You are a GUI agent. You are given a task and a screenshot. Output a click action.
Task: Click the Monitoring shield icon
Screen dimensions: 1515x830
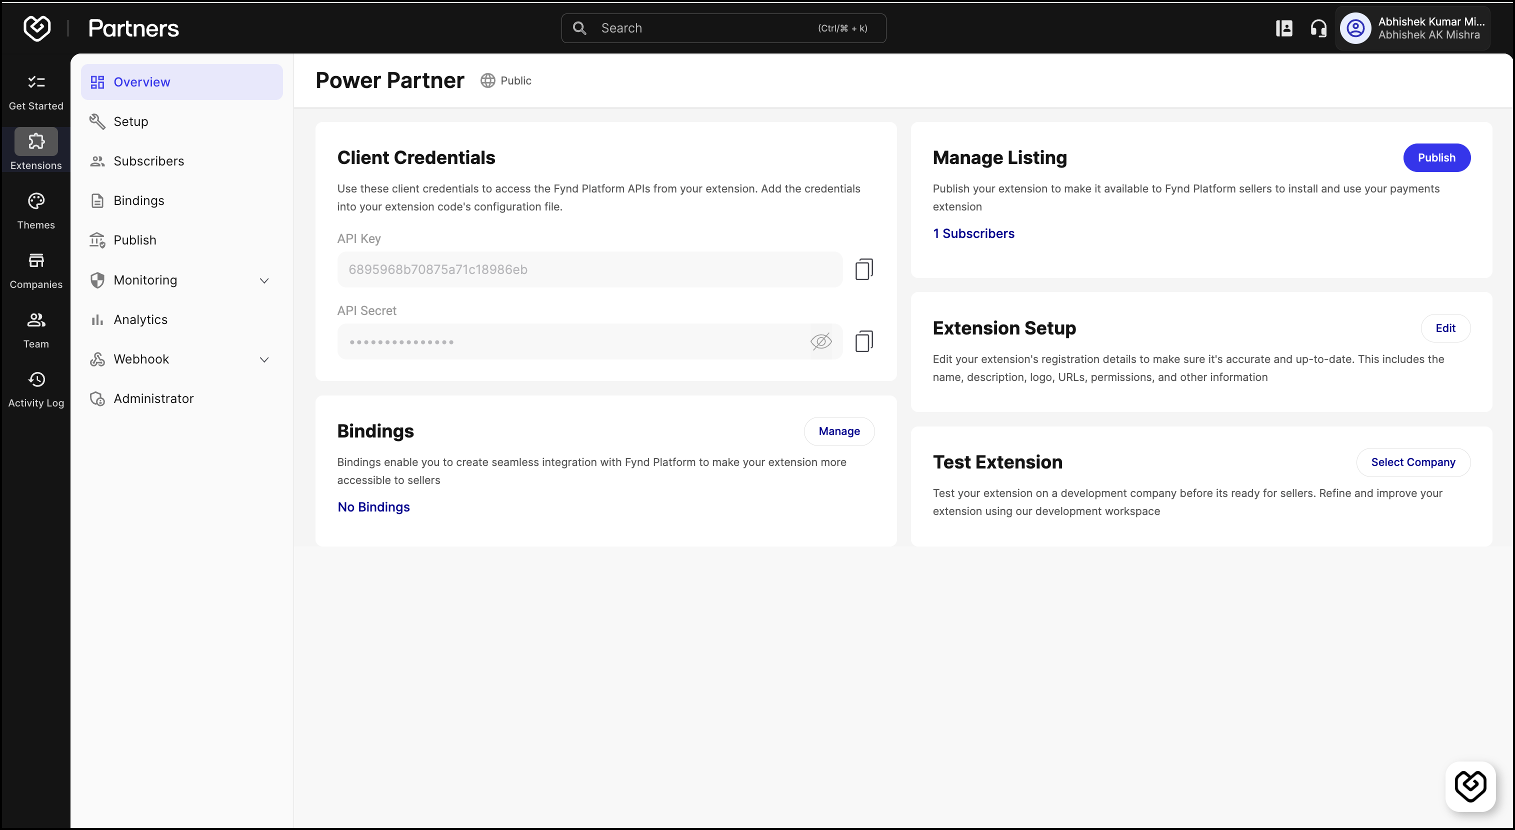97,280
